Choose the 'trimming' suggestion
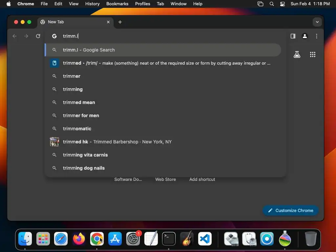This screenshot has width=336, height=252. coord(163,89)
